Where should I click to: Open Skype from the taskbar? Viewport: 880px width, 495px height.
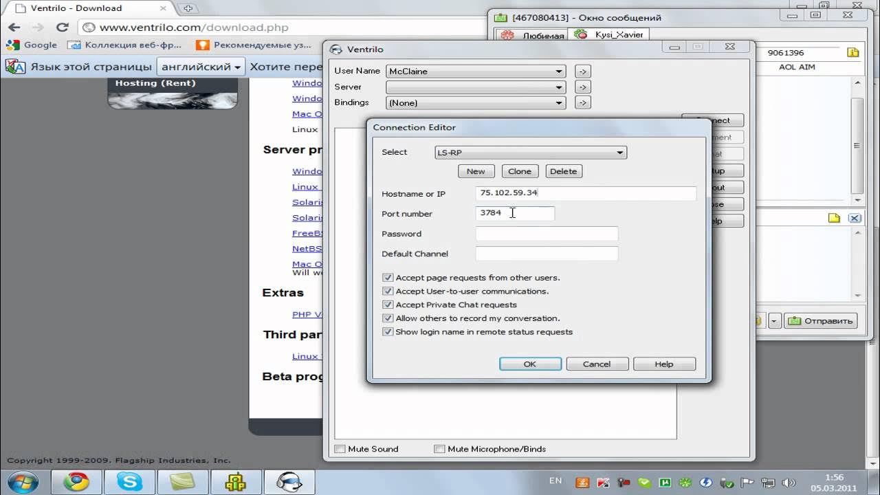coord(129,482)
